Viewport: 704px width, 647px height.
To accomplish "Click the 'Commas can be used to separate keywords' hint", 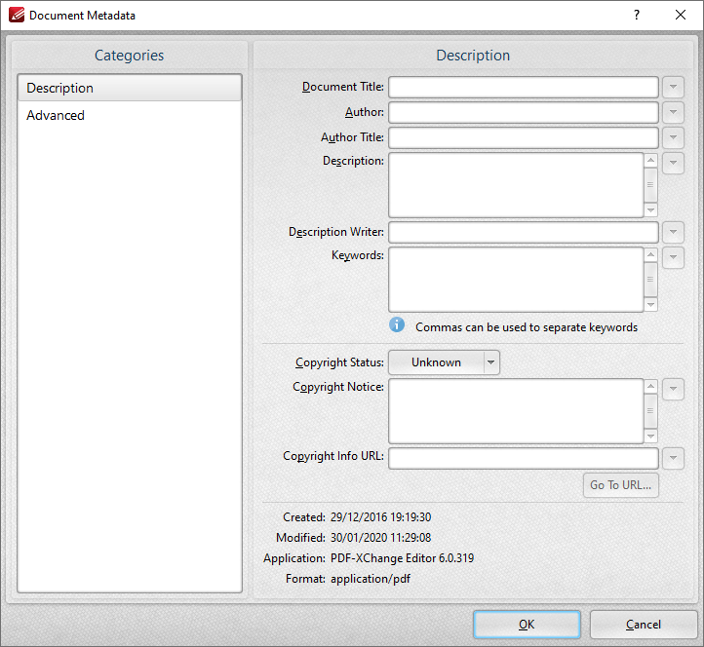I will tap(527, 327).
